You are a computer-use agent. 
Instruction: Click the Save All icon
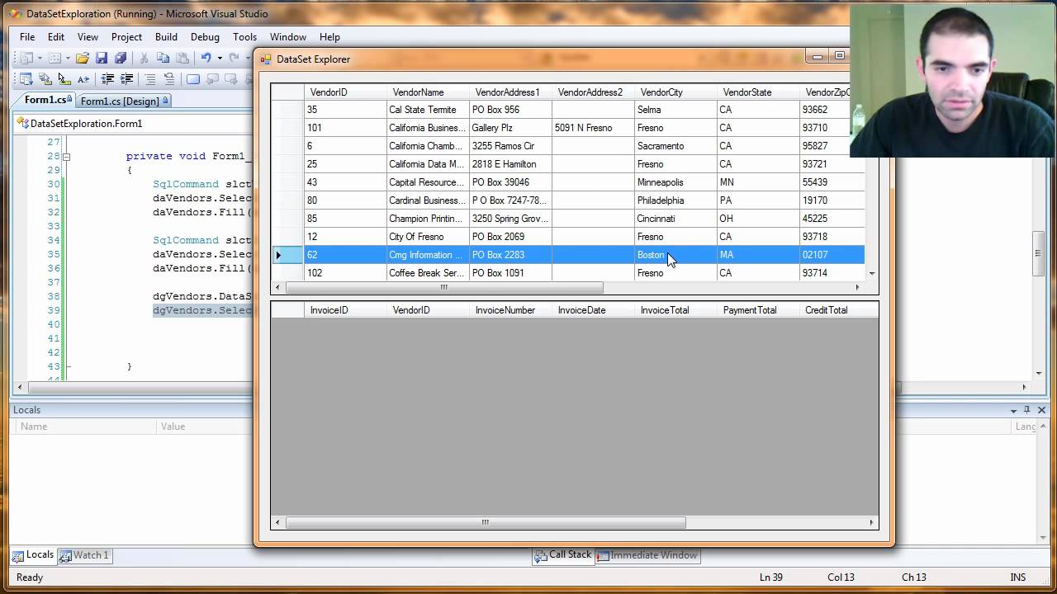(x=121, y=58)
